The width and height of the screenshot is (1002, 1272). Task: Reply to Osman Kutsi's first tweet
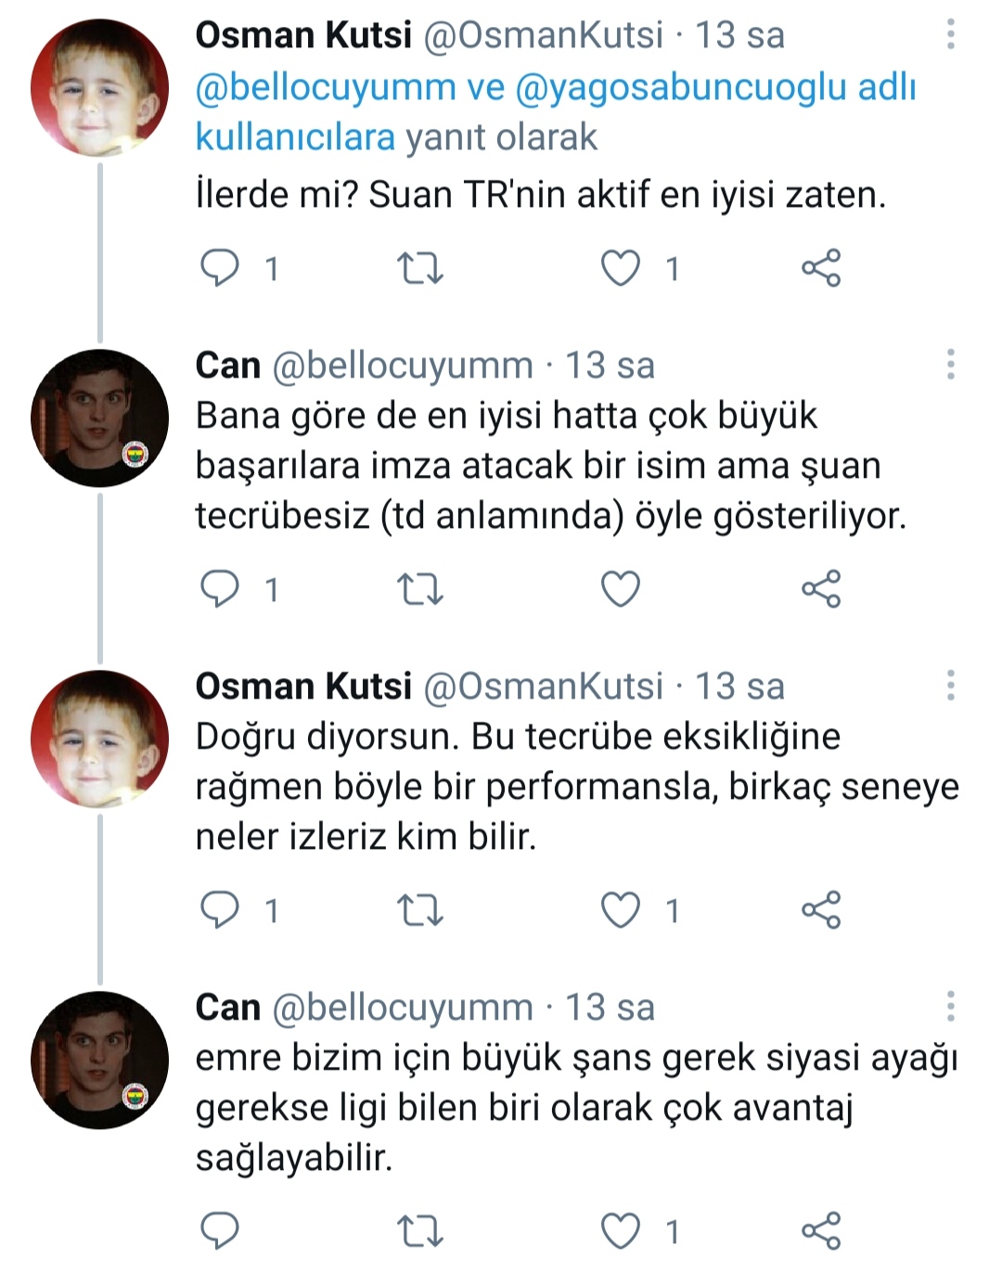(221, 268)
